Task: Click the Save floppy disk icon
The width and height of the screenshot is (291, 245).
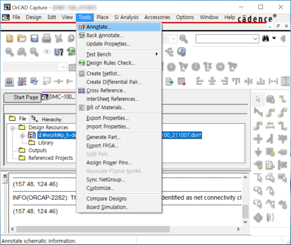Action: tap(34, 38)
